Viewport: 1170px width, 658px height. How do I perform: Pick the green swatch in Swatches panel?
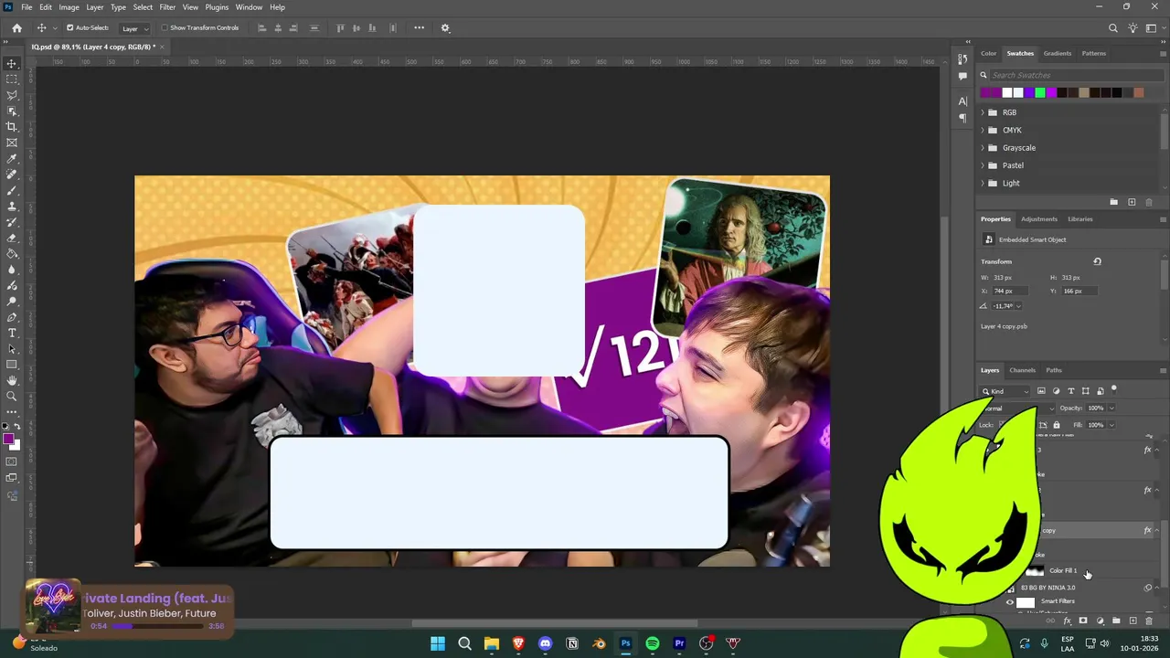(1040, 92)
